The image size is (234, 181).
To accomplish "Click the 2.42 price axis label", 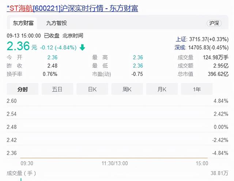I will coord(12,140).
